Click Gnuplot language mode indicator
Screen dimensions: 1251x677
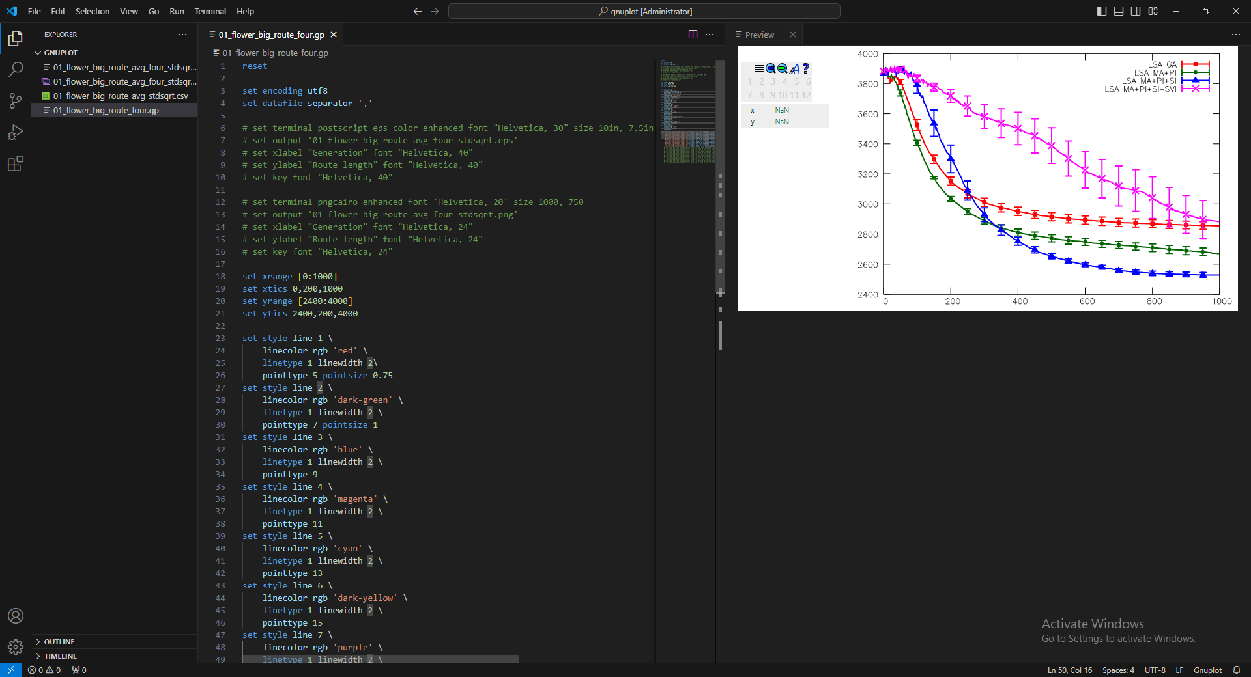pyautogui.click(x=1207, y=670)
